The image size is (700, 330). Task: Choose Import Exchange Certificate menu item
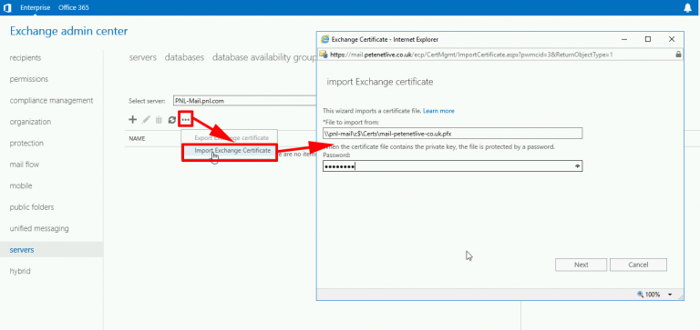232,151
